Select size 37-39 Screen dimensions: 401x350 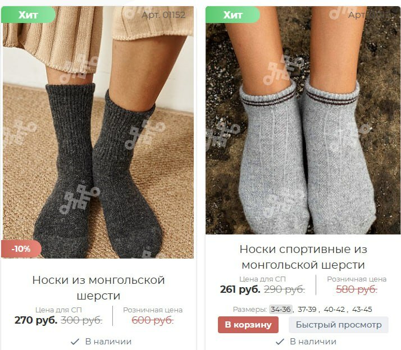pyautogui.click(x=307, y=310)
